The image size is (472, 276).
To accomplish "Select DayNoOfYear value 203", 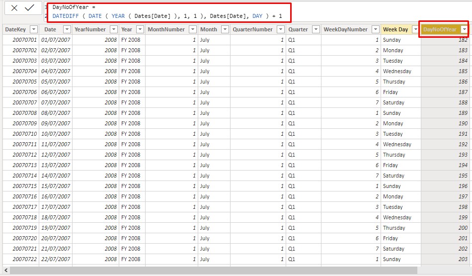I will pos(445,259).
